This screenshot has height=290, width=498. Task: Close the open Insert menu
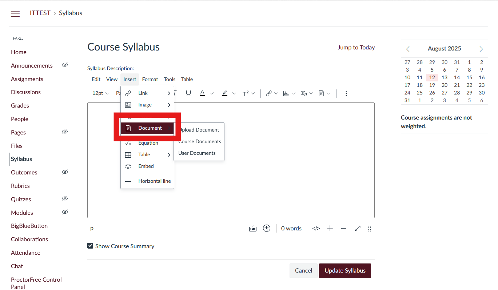[130, 79]
